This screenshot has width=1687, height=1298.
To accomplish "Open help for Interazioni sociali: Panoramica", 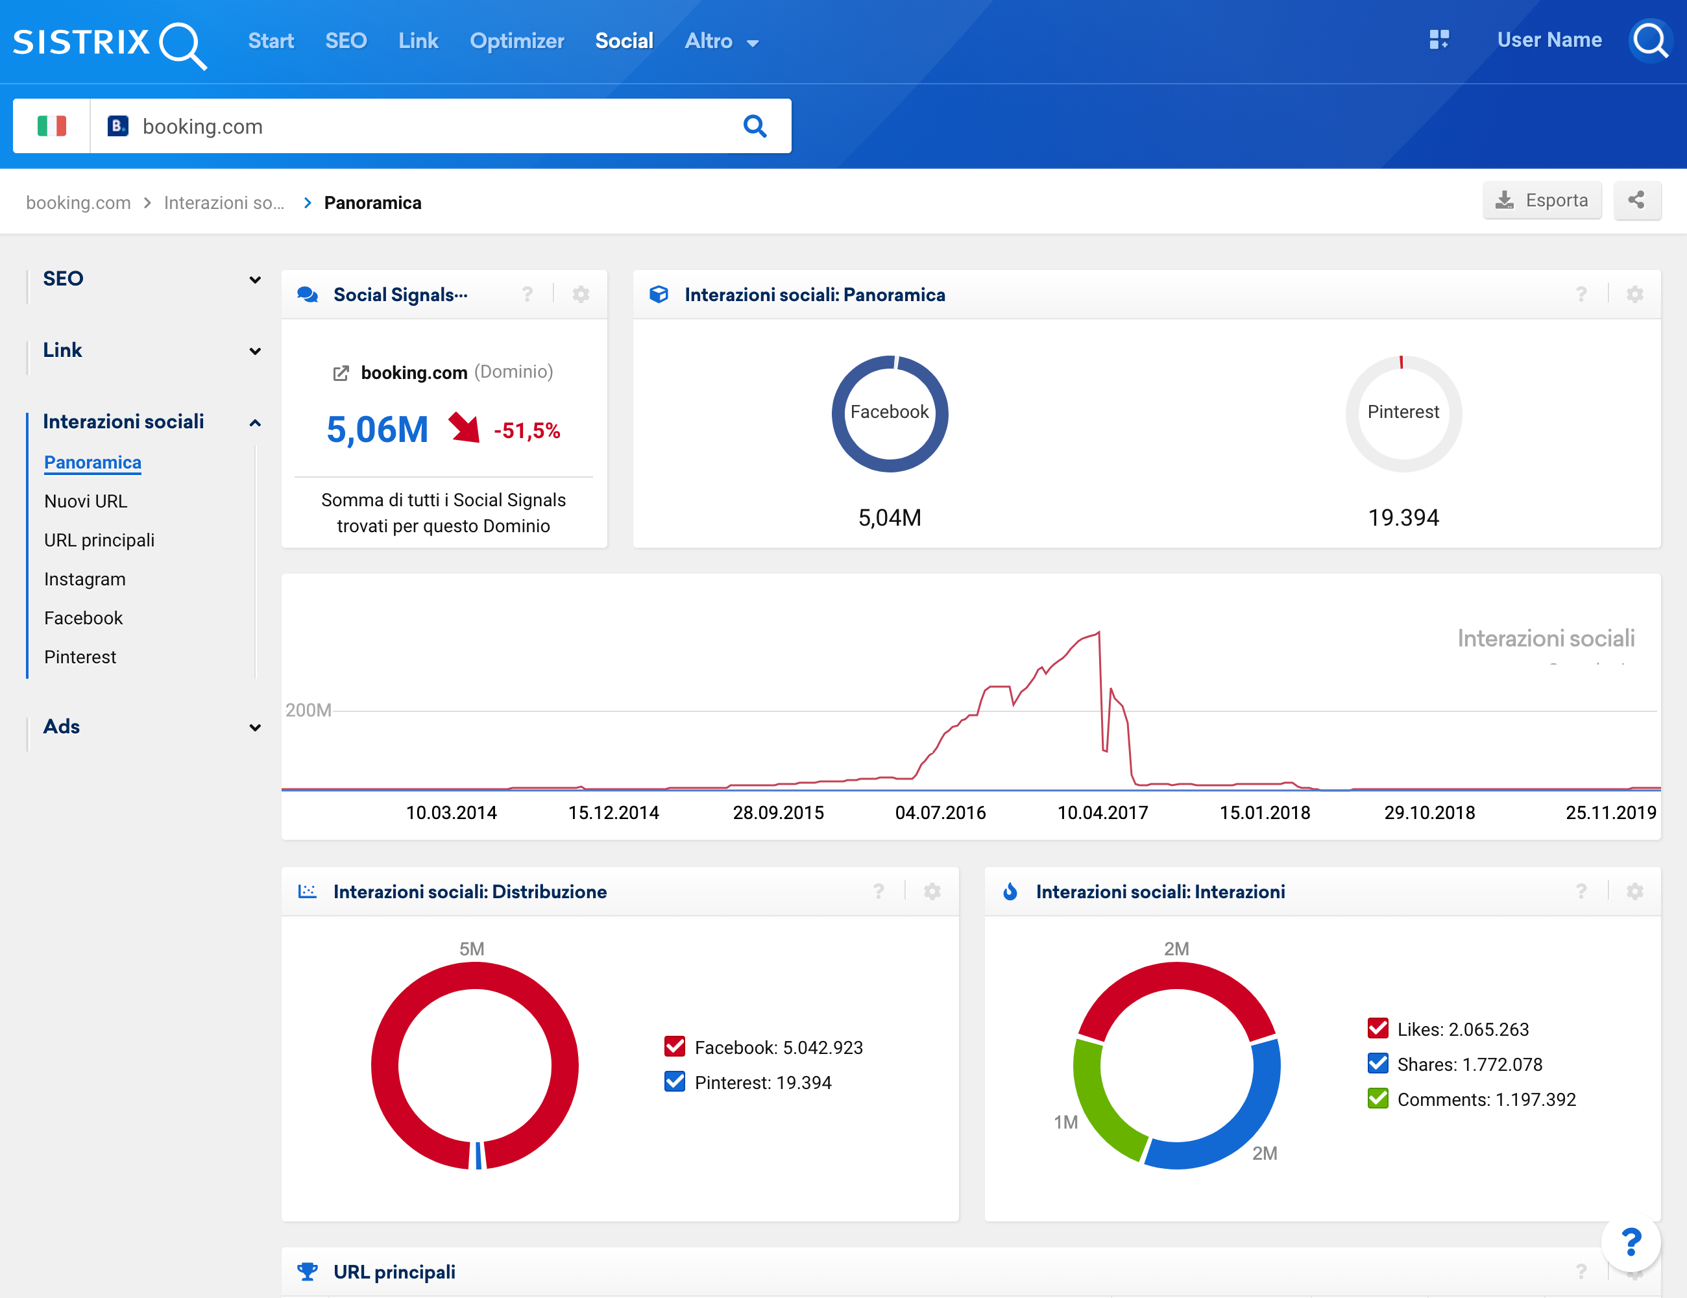I will coord(1581,295).
